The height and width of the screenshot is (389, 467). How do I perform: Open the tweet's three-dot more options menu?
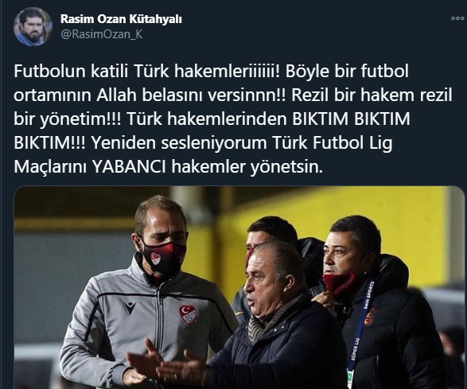[457, 18]
